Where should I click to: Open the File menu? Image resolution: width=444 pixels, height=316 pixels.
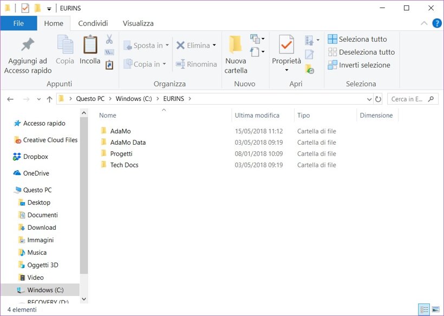[18, 23]
